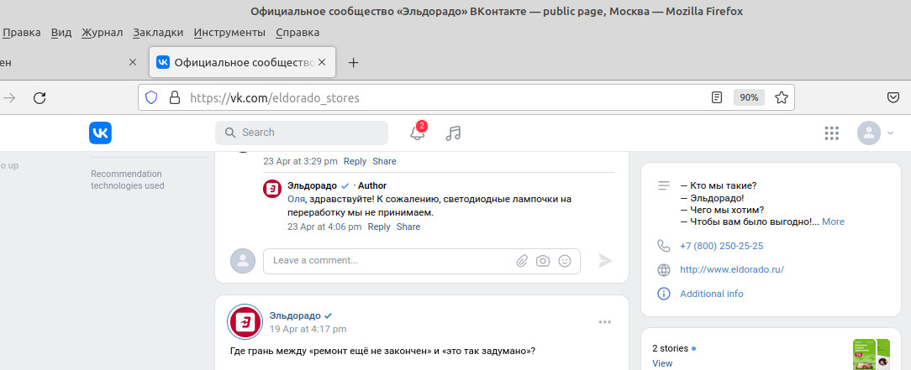Show site security padlock details
The width and height of the screenshot is (911, 370).
tap(174, 98)
